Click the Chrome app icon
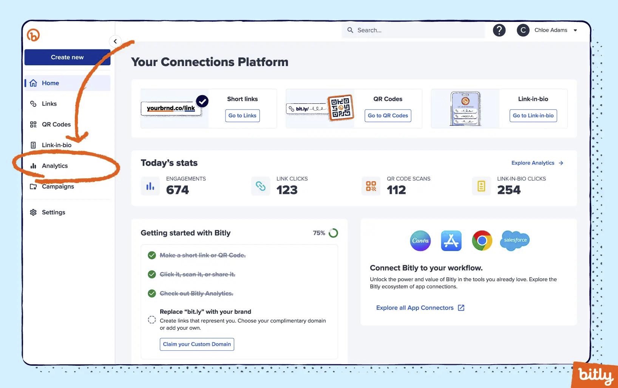Image resolution: width=618 pixels, height=388 pixels. [x=482, y=240]
